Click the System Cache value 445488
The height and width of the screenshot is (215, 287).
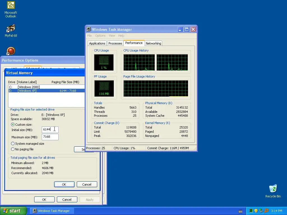(183, 116)
